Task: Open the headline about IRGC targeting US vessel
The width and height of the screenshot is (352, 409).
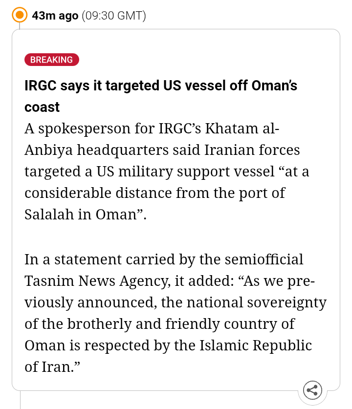Action: pos(161,86)
